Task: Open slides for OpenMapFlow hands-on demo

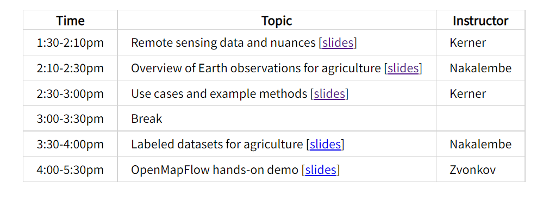Action: click(x=321, y=170)
